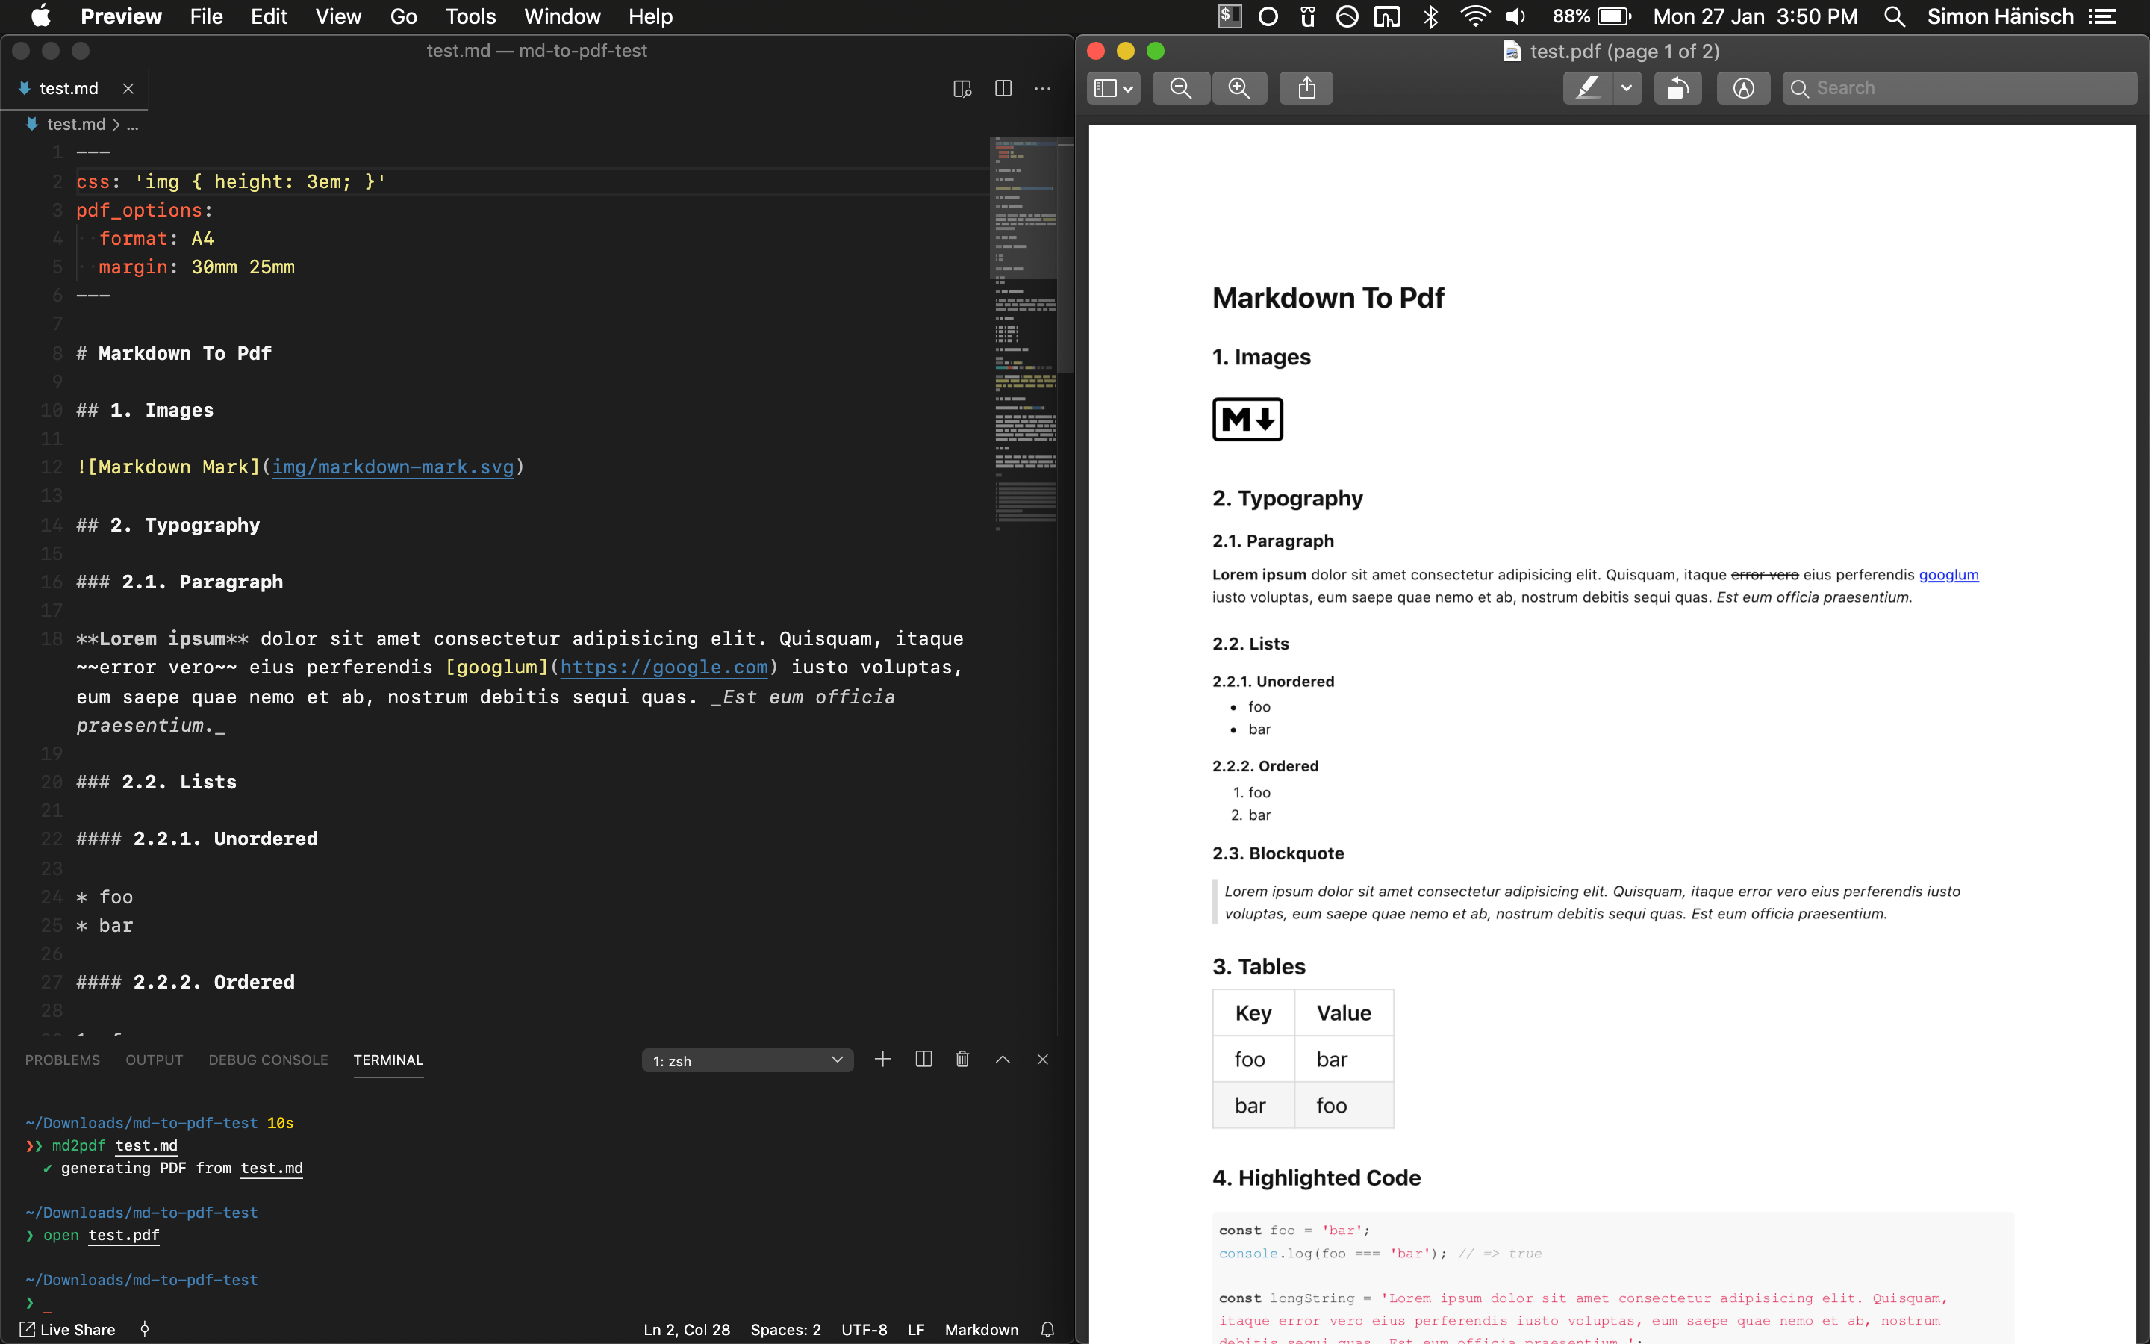This screenshot has height=1344, width=2150.
Task: Click the share/export icon in Preview
Action: (1306, 87)
